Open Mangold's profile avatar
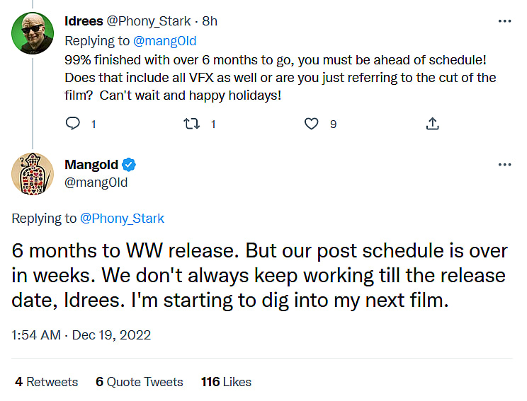Image resolution: width=527 pixels, height=401 pixels. tap(33, 174)
